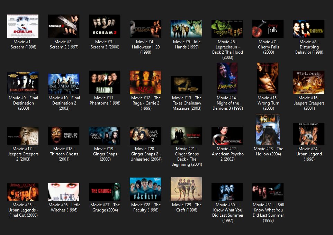Select The Hollow poster thumbnail
This screenshot has width=333, height=235.
click(268, 129)
